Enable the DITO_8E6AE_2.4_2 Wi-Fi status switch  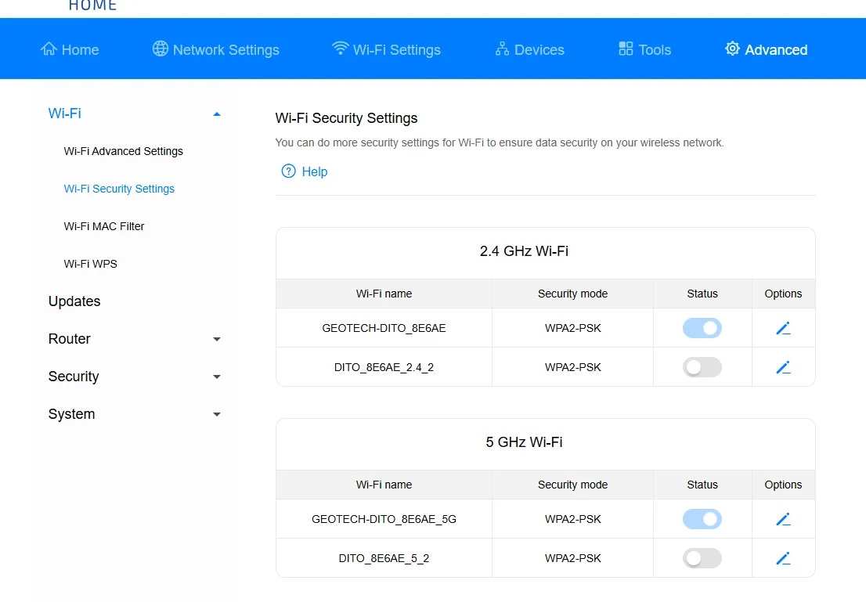(702, 367)
